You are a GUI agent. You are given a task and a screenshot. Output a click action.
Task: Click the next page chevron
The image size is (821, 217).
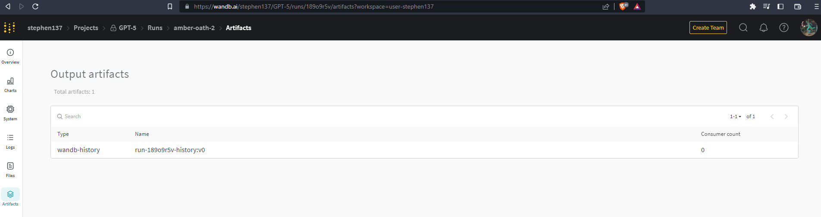pyautogui.click(x=786, y=116)
